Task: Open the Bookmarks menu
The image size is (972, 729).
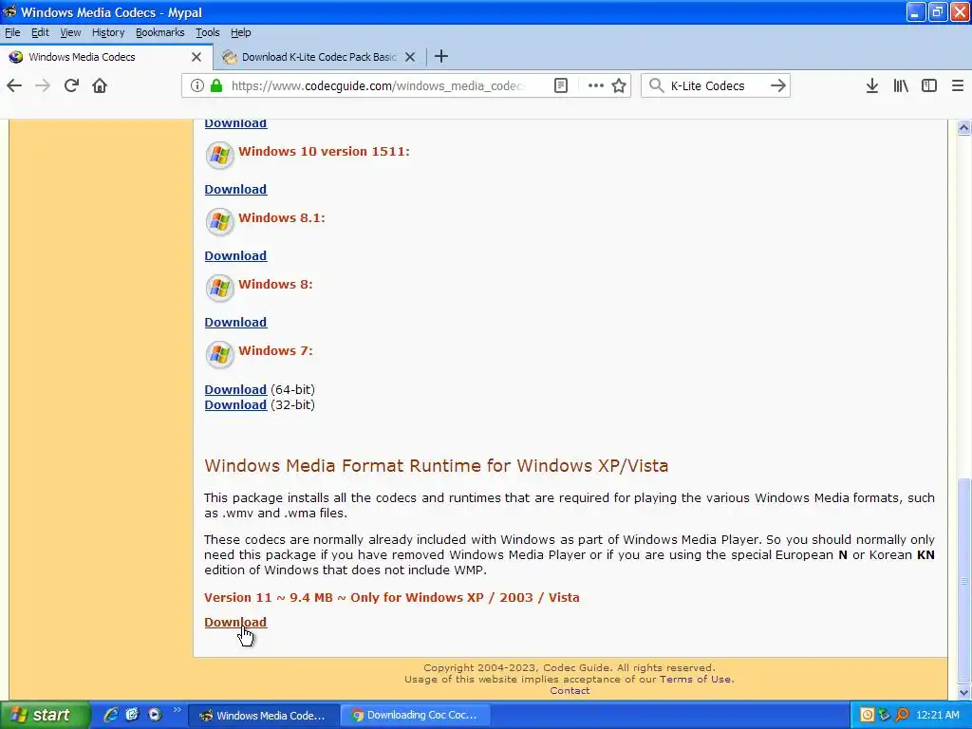Action: coord(159,32)
